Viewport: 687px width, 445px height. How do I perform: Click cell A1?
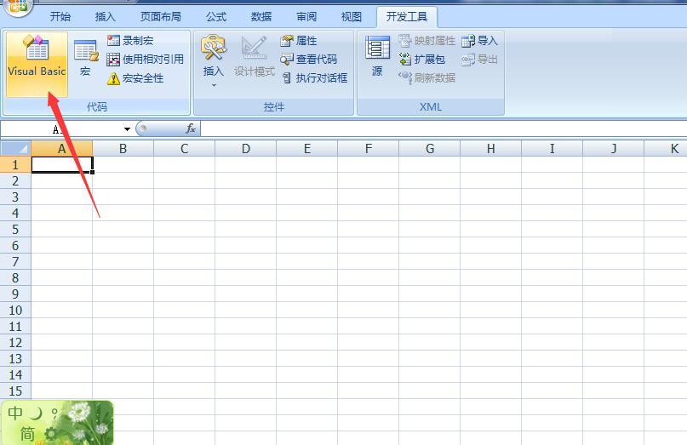tap(62, 165)
